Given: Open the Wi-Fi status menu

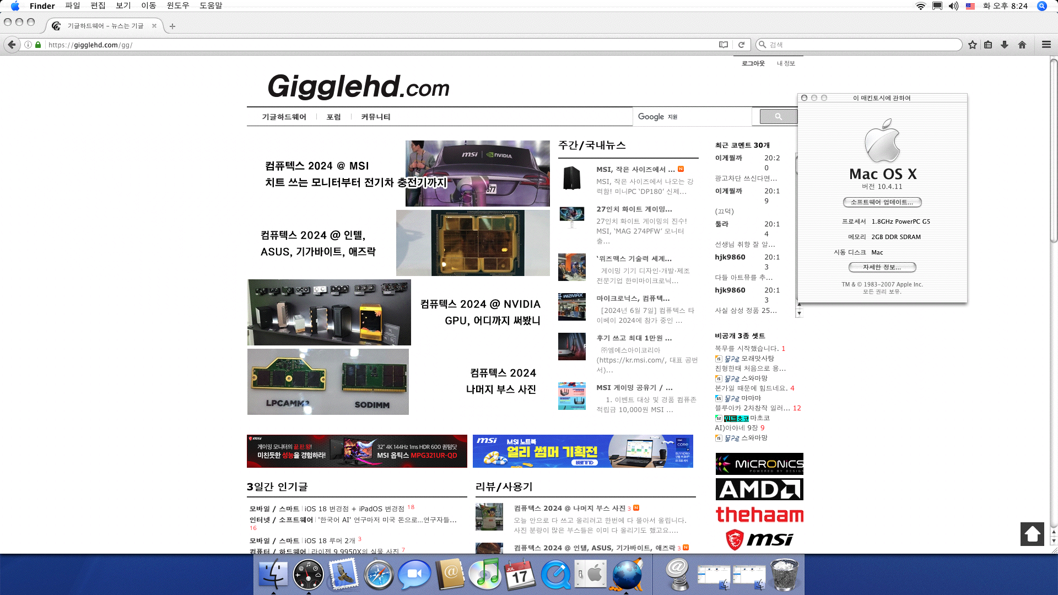Looking at the screenshot, I should click(920, 6).
